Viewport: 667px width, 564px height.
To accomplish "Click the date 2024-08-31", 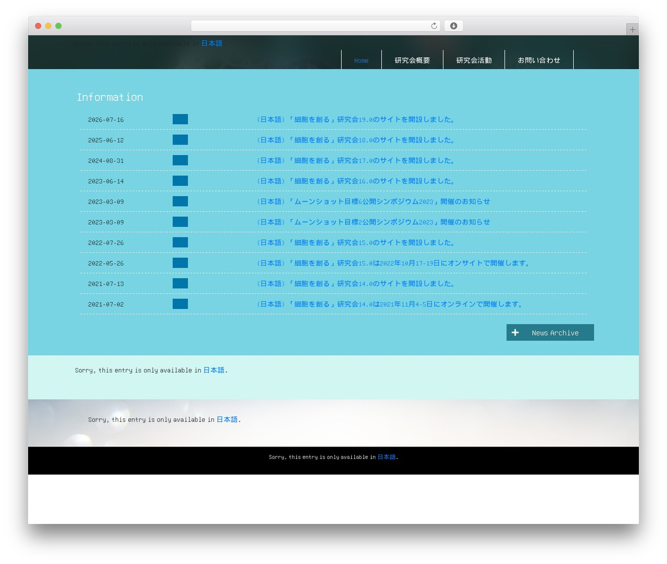I will [106, 161].
